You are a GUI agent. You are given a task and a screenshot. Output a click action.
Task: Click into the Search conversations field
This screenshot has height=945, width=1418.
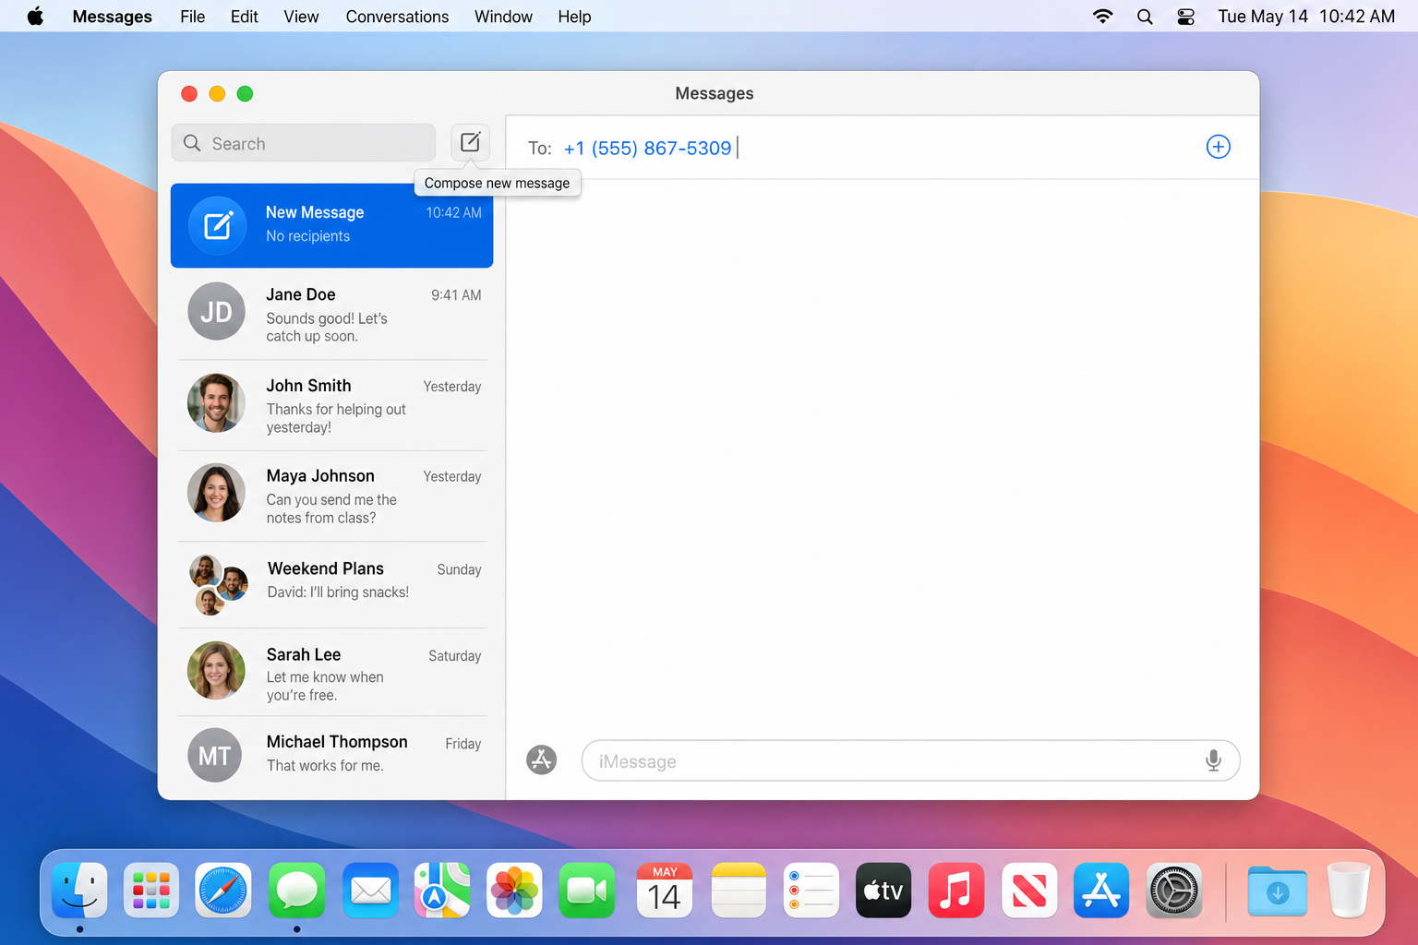303,143
